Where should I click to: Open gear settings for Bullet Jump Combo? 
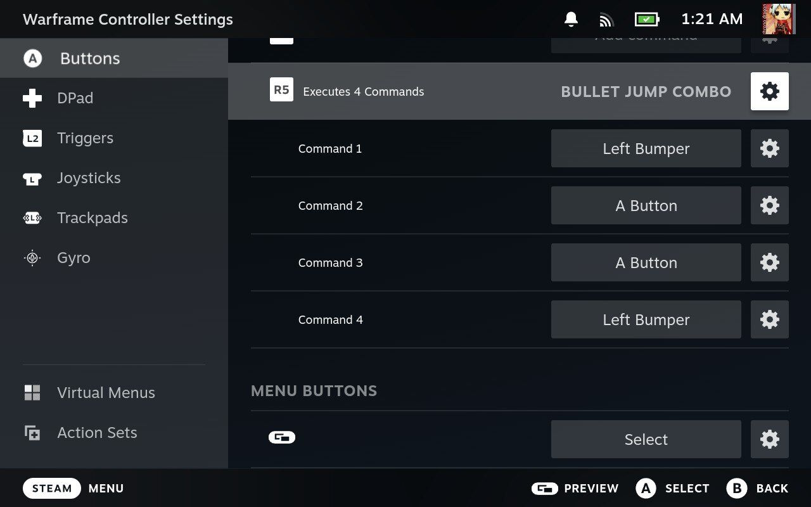coord(770,91)
